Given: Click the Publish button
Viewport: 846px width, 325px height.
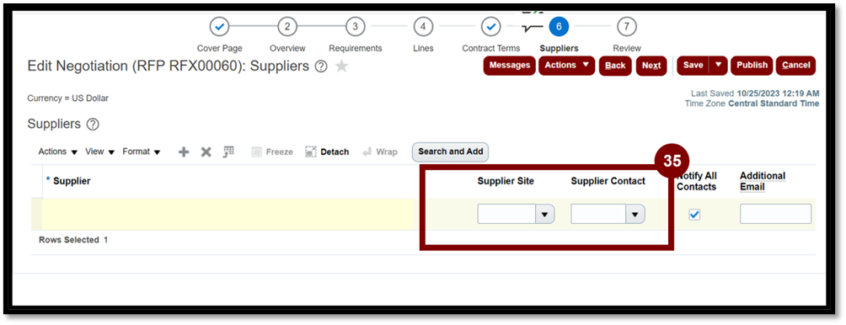Looking at the screenshot, I should (752, 65).
